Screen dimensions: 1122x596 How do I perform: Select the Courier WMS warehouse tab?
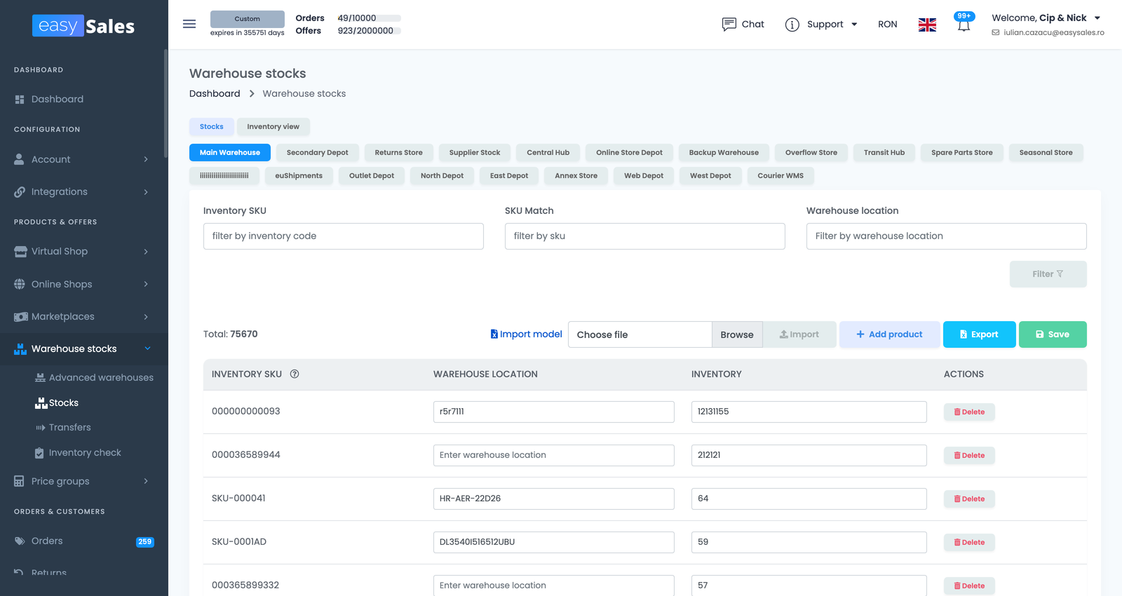[780, 176]
